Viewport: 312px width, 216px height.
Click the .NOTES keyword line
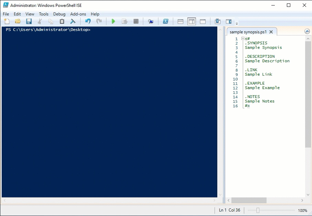click(x=252, y=97)
